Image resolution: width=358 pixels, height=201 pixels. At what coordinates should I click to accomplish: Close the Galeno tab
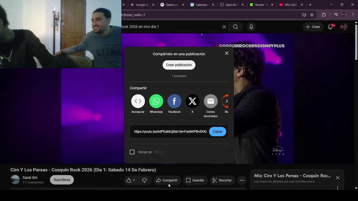tap(183, 5)
